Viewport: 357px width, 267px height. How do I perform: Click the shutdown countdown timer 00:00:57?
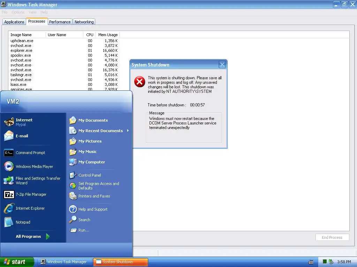tap(197, 105)
